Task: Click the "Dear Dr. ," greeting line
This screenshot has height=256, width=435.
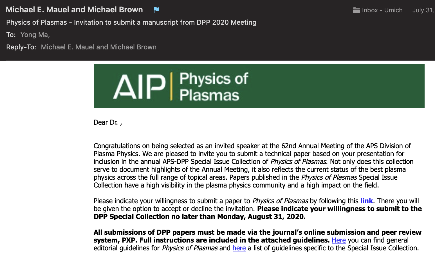Action: click(108, 122)
